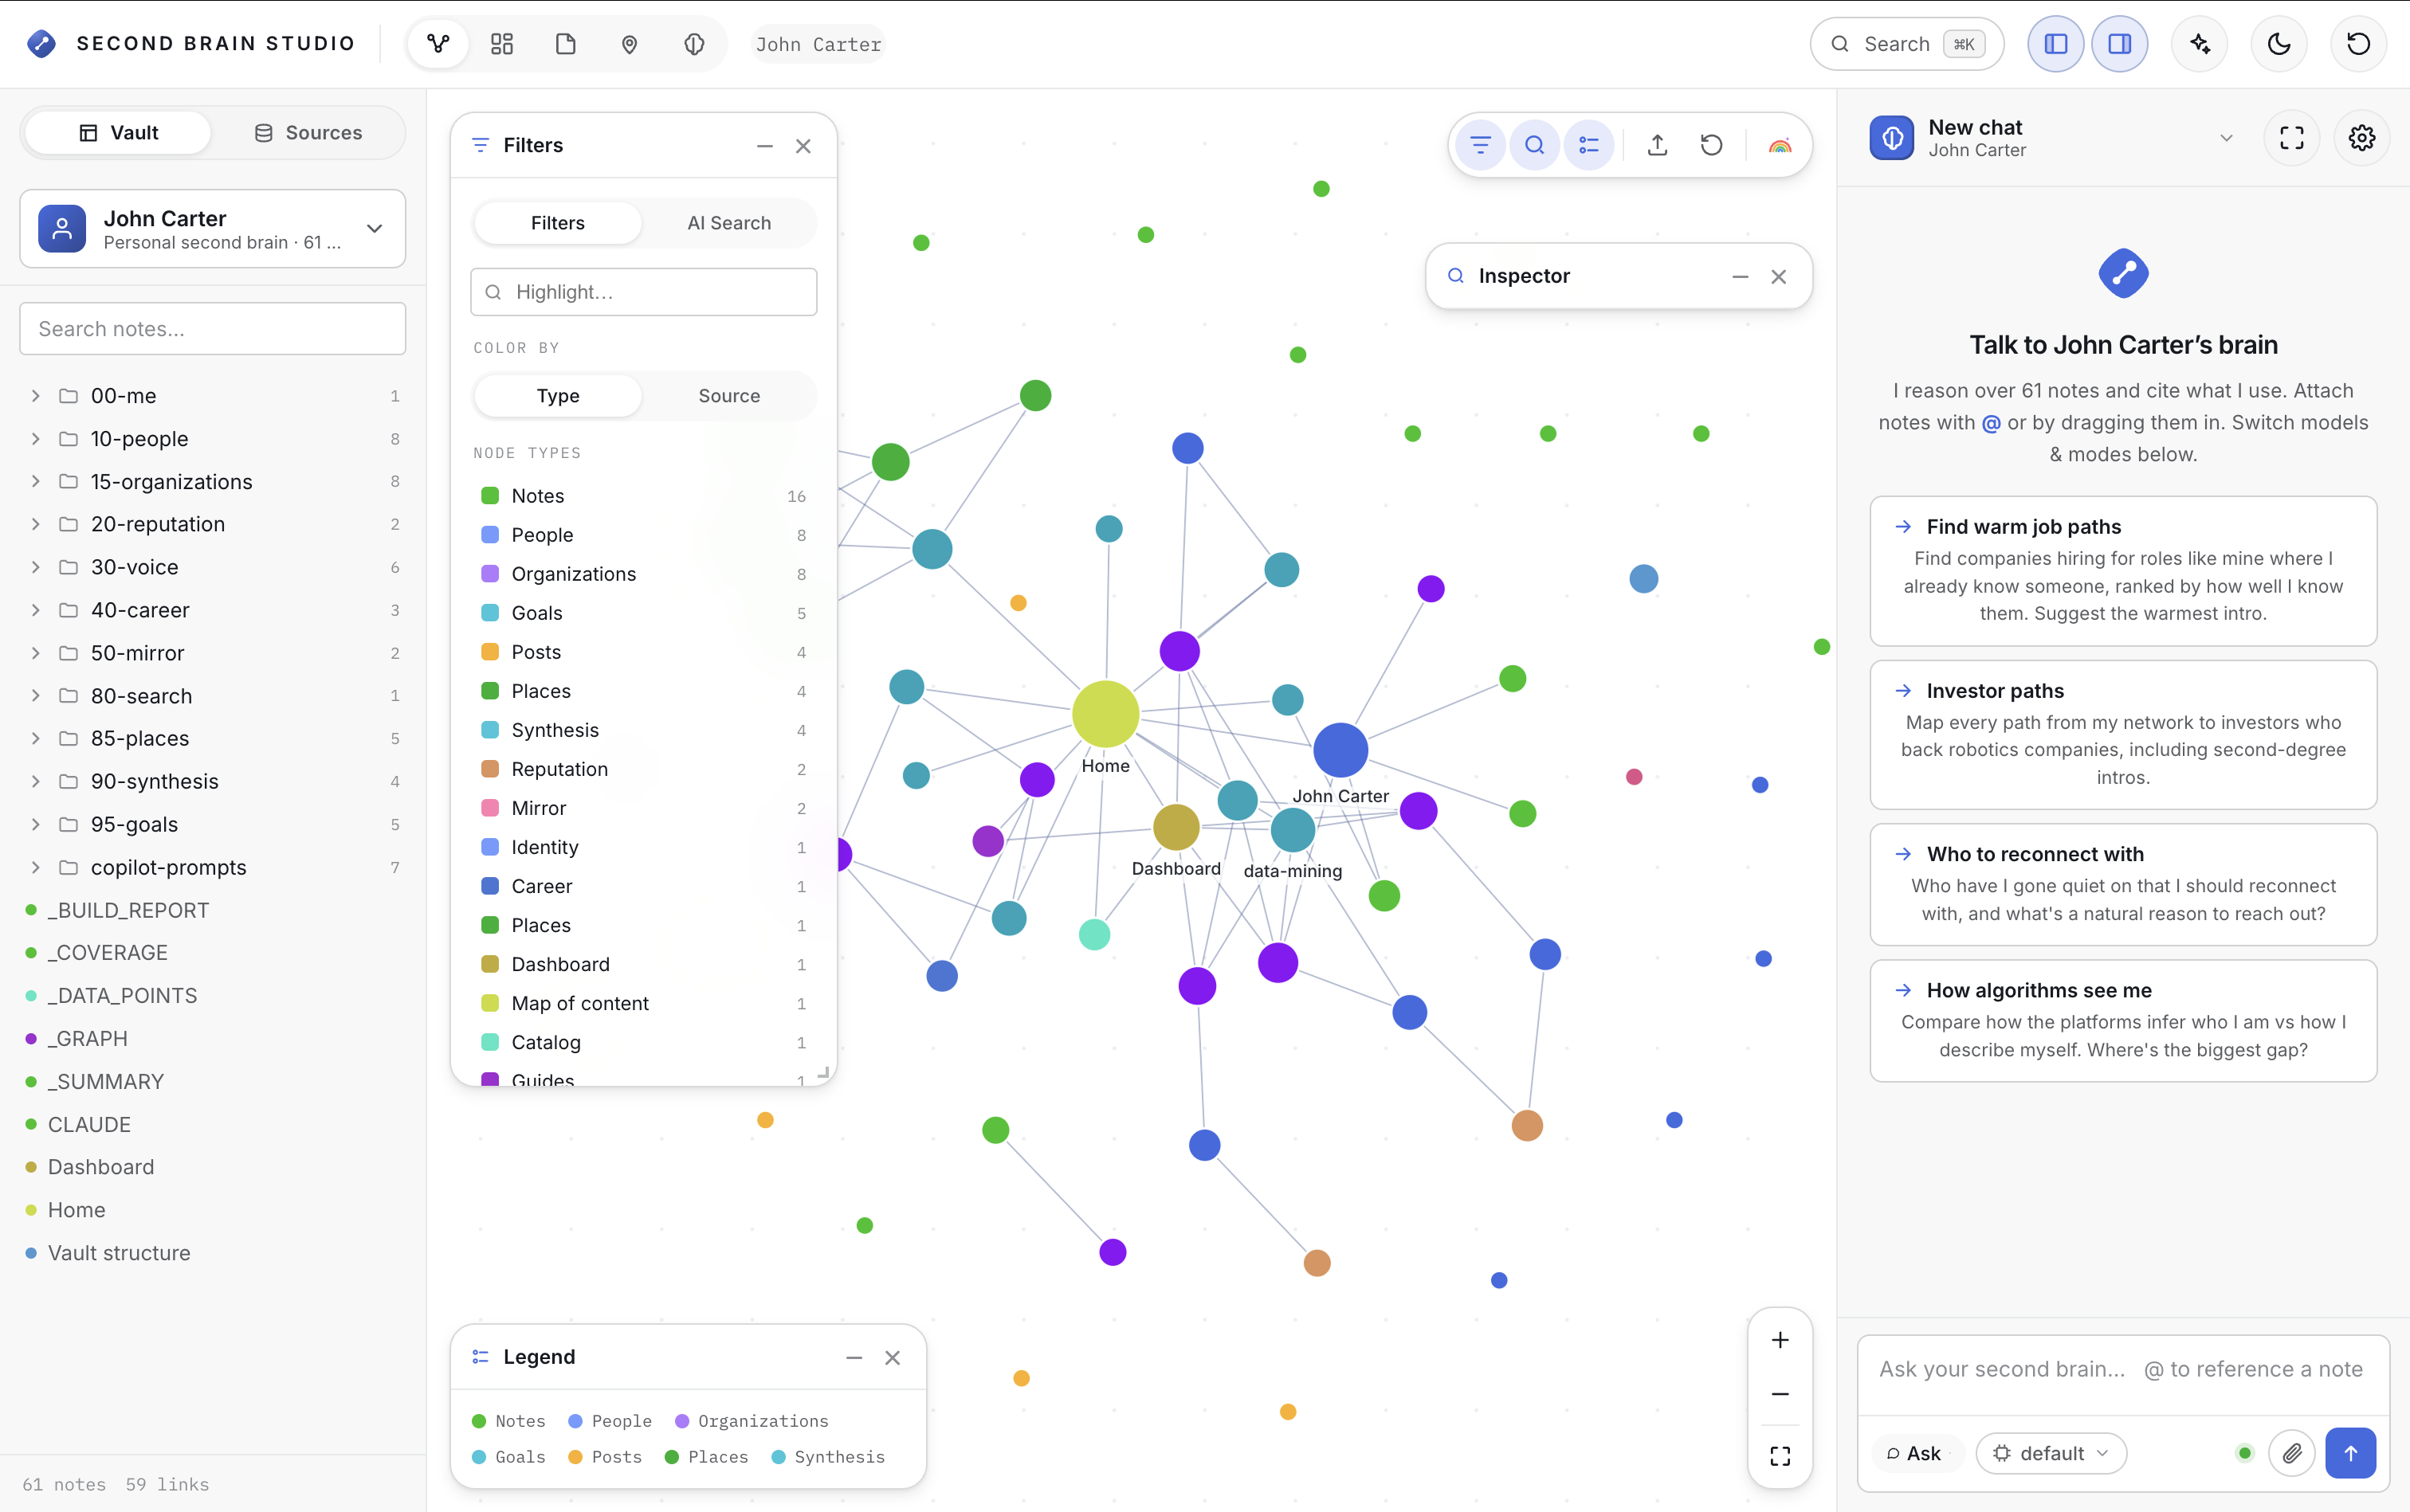Toggle the Filters panel button in graph toolbar

coord(1481,146)
